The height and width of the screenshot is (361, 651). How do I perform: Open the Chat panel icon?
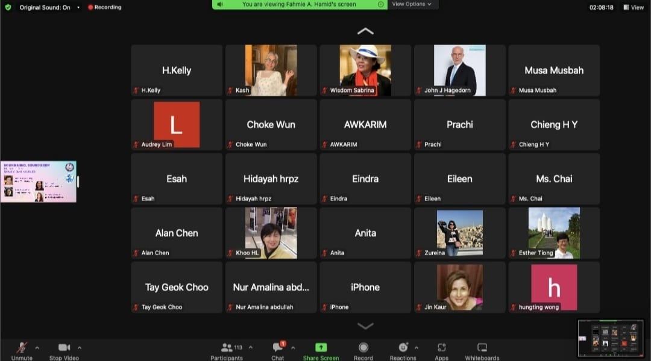tap(278, 348)
